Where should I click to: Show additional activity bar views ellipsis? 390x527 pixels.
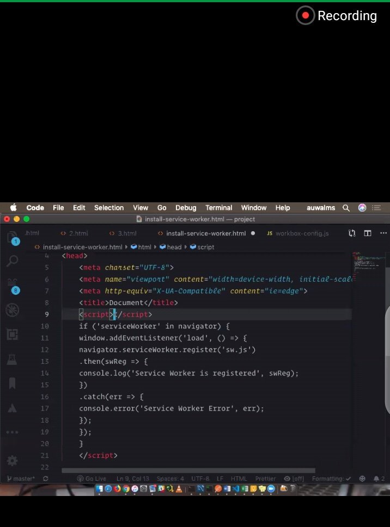coord(12,432)
